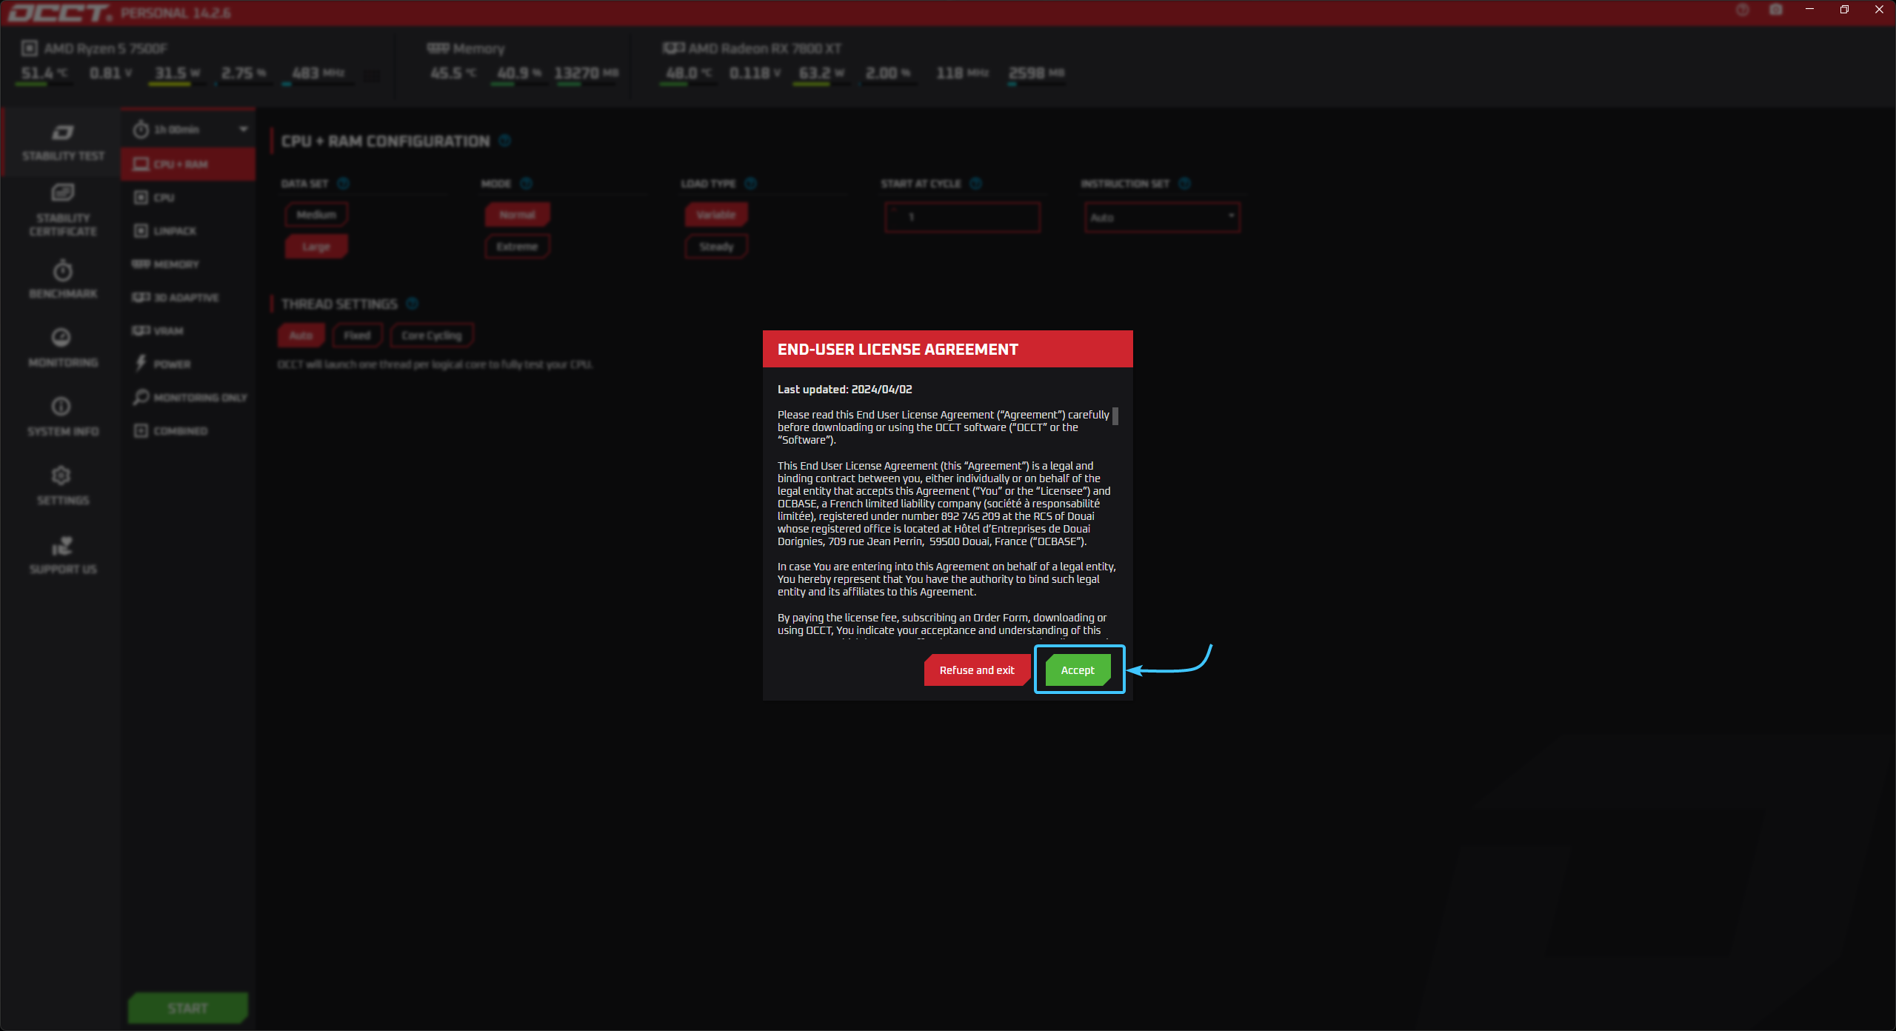Select the Linpack test entry

(x=175, y=231)
